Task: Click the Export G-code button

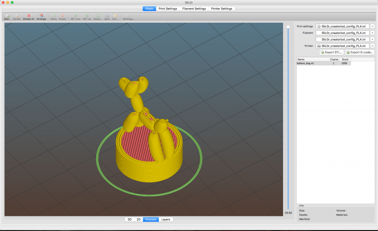Action: 360,52
